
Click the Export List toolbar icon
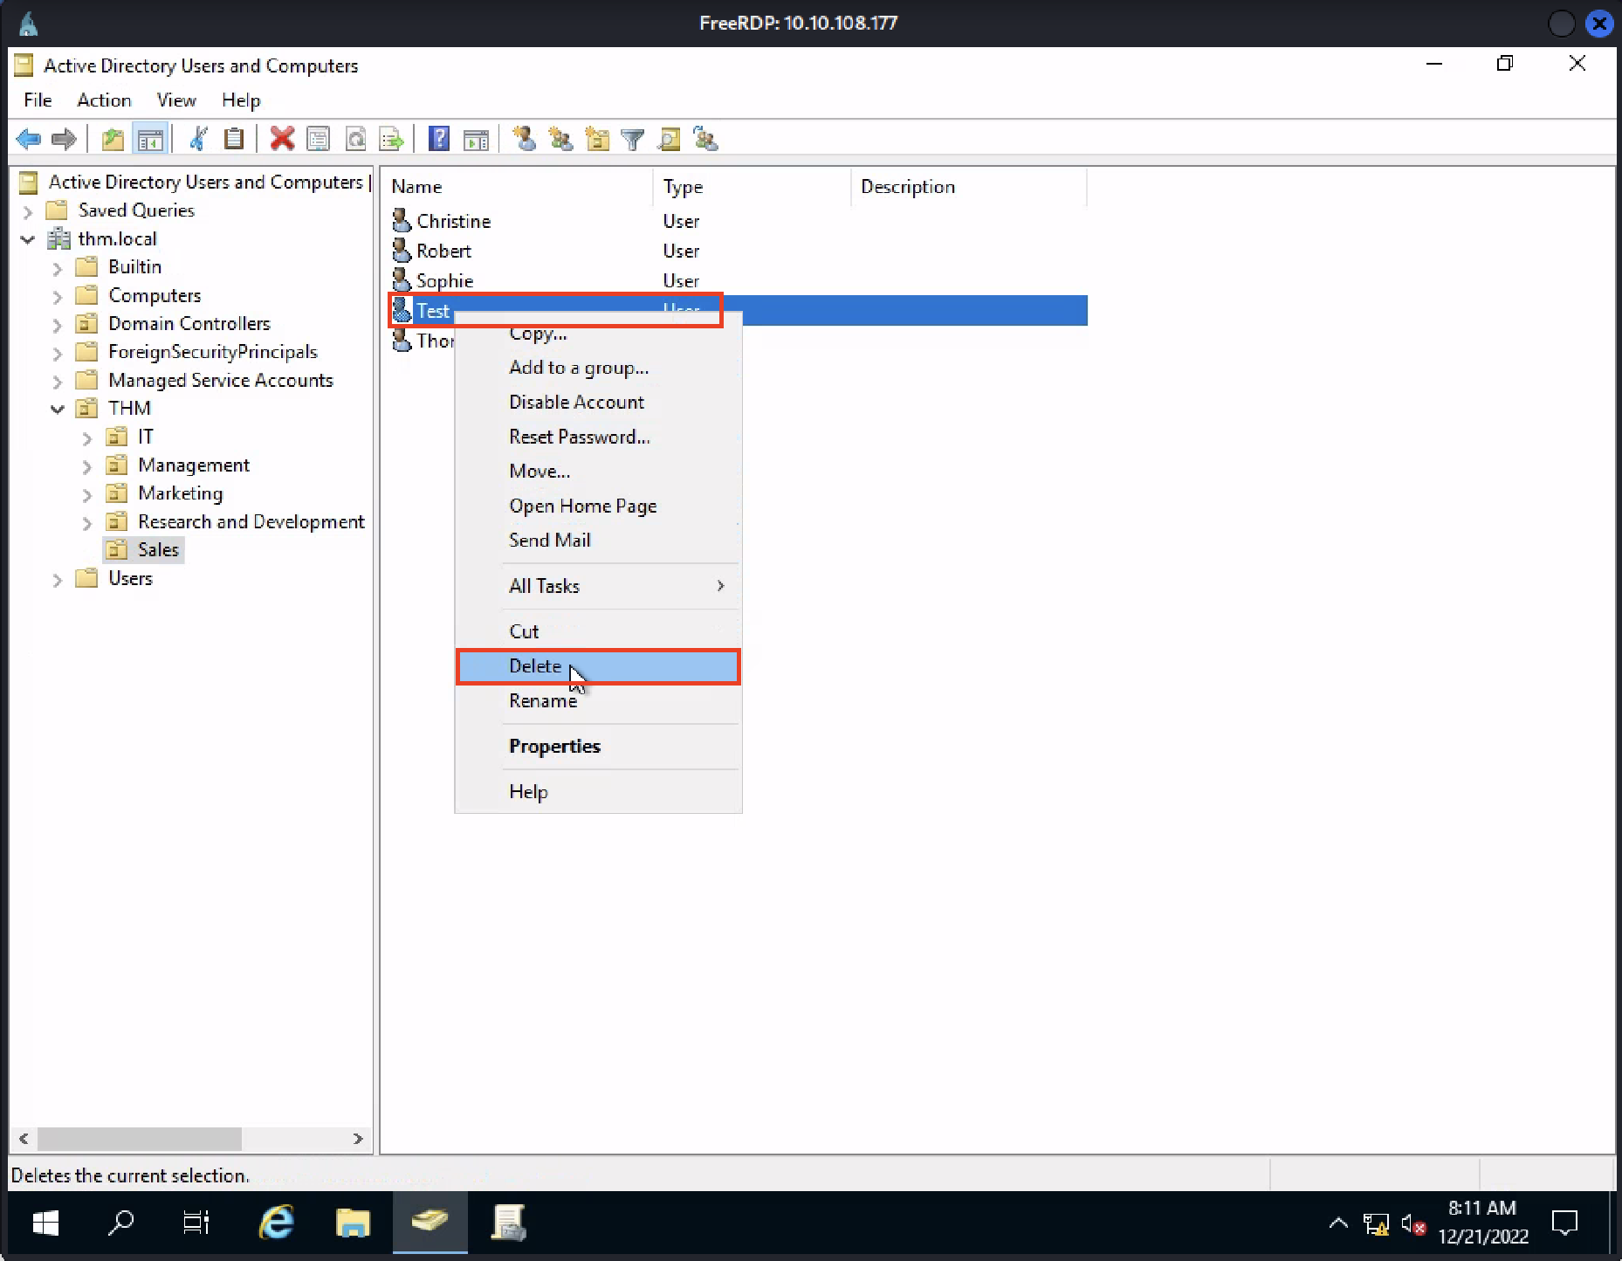coord(391,139)
